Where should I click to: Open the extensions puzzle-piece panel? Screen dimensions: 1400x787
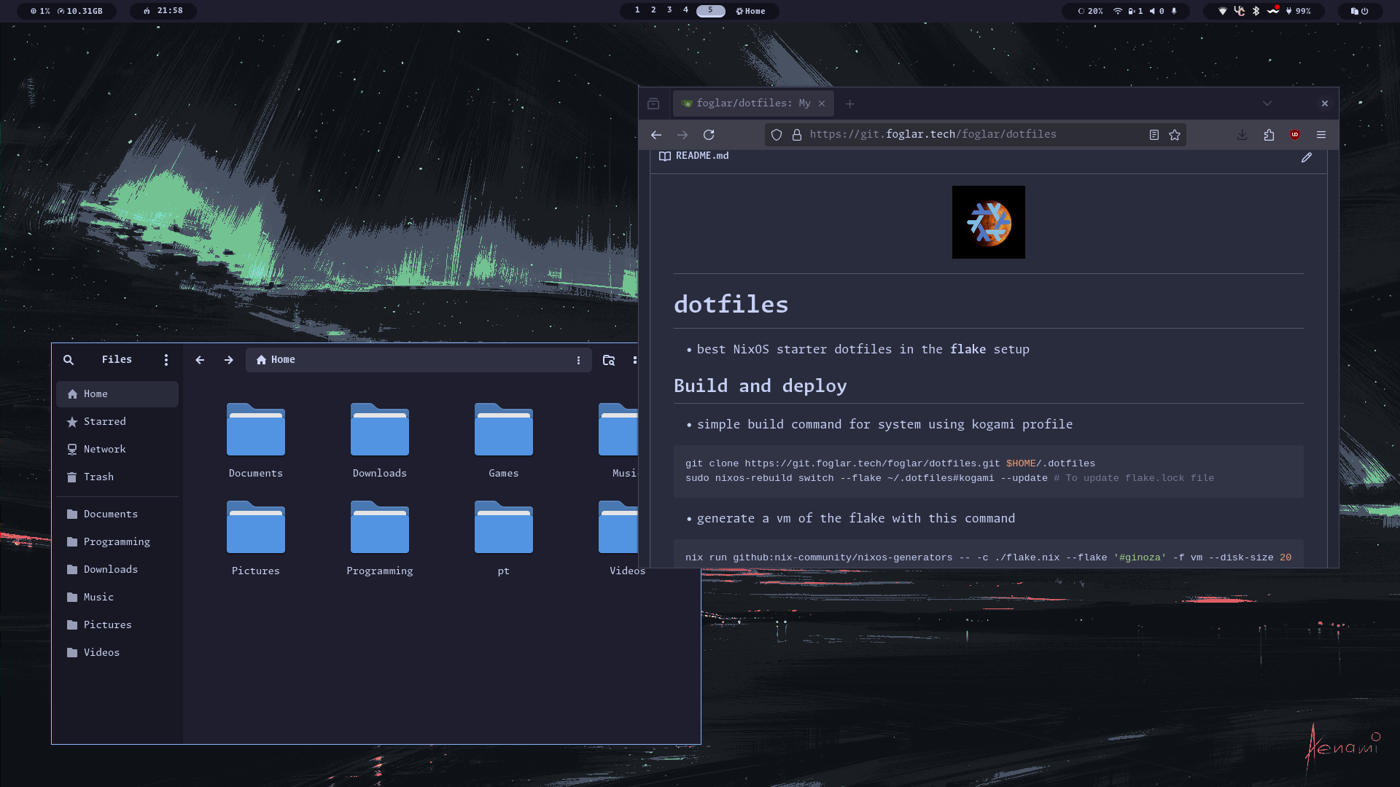pyautogui.click(x=1269, y=135)
